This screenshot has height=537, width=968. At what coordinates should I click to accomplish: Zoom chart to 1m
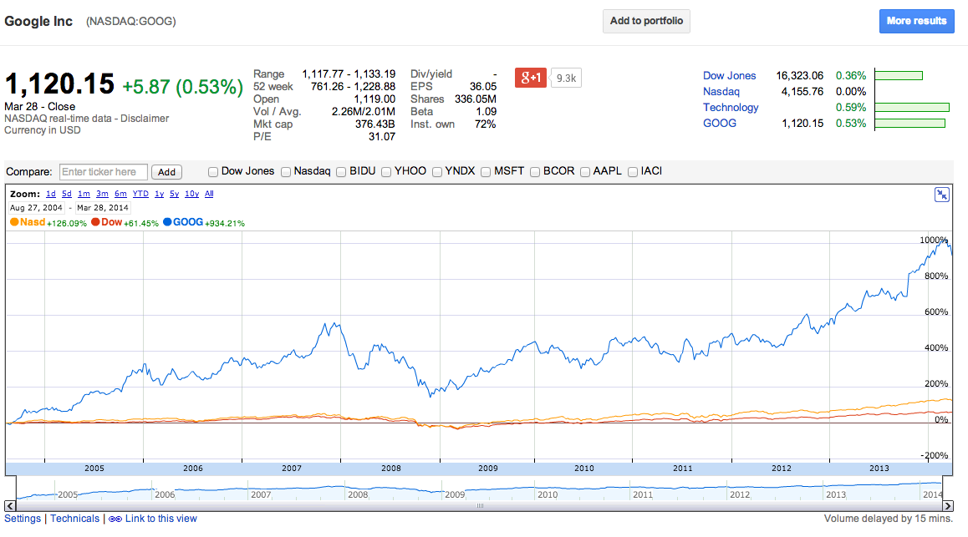click(x=84, y=194)
